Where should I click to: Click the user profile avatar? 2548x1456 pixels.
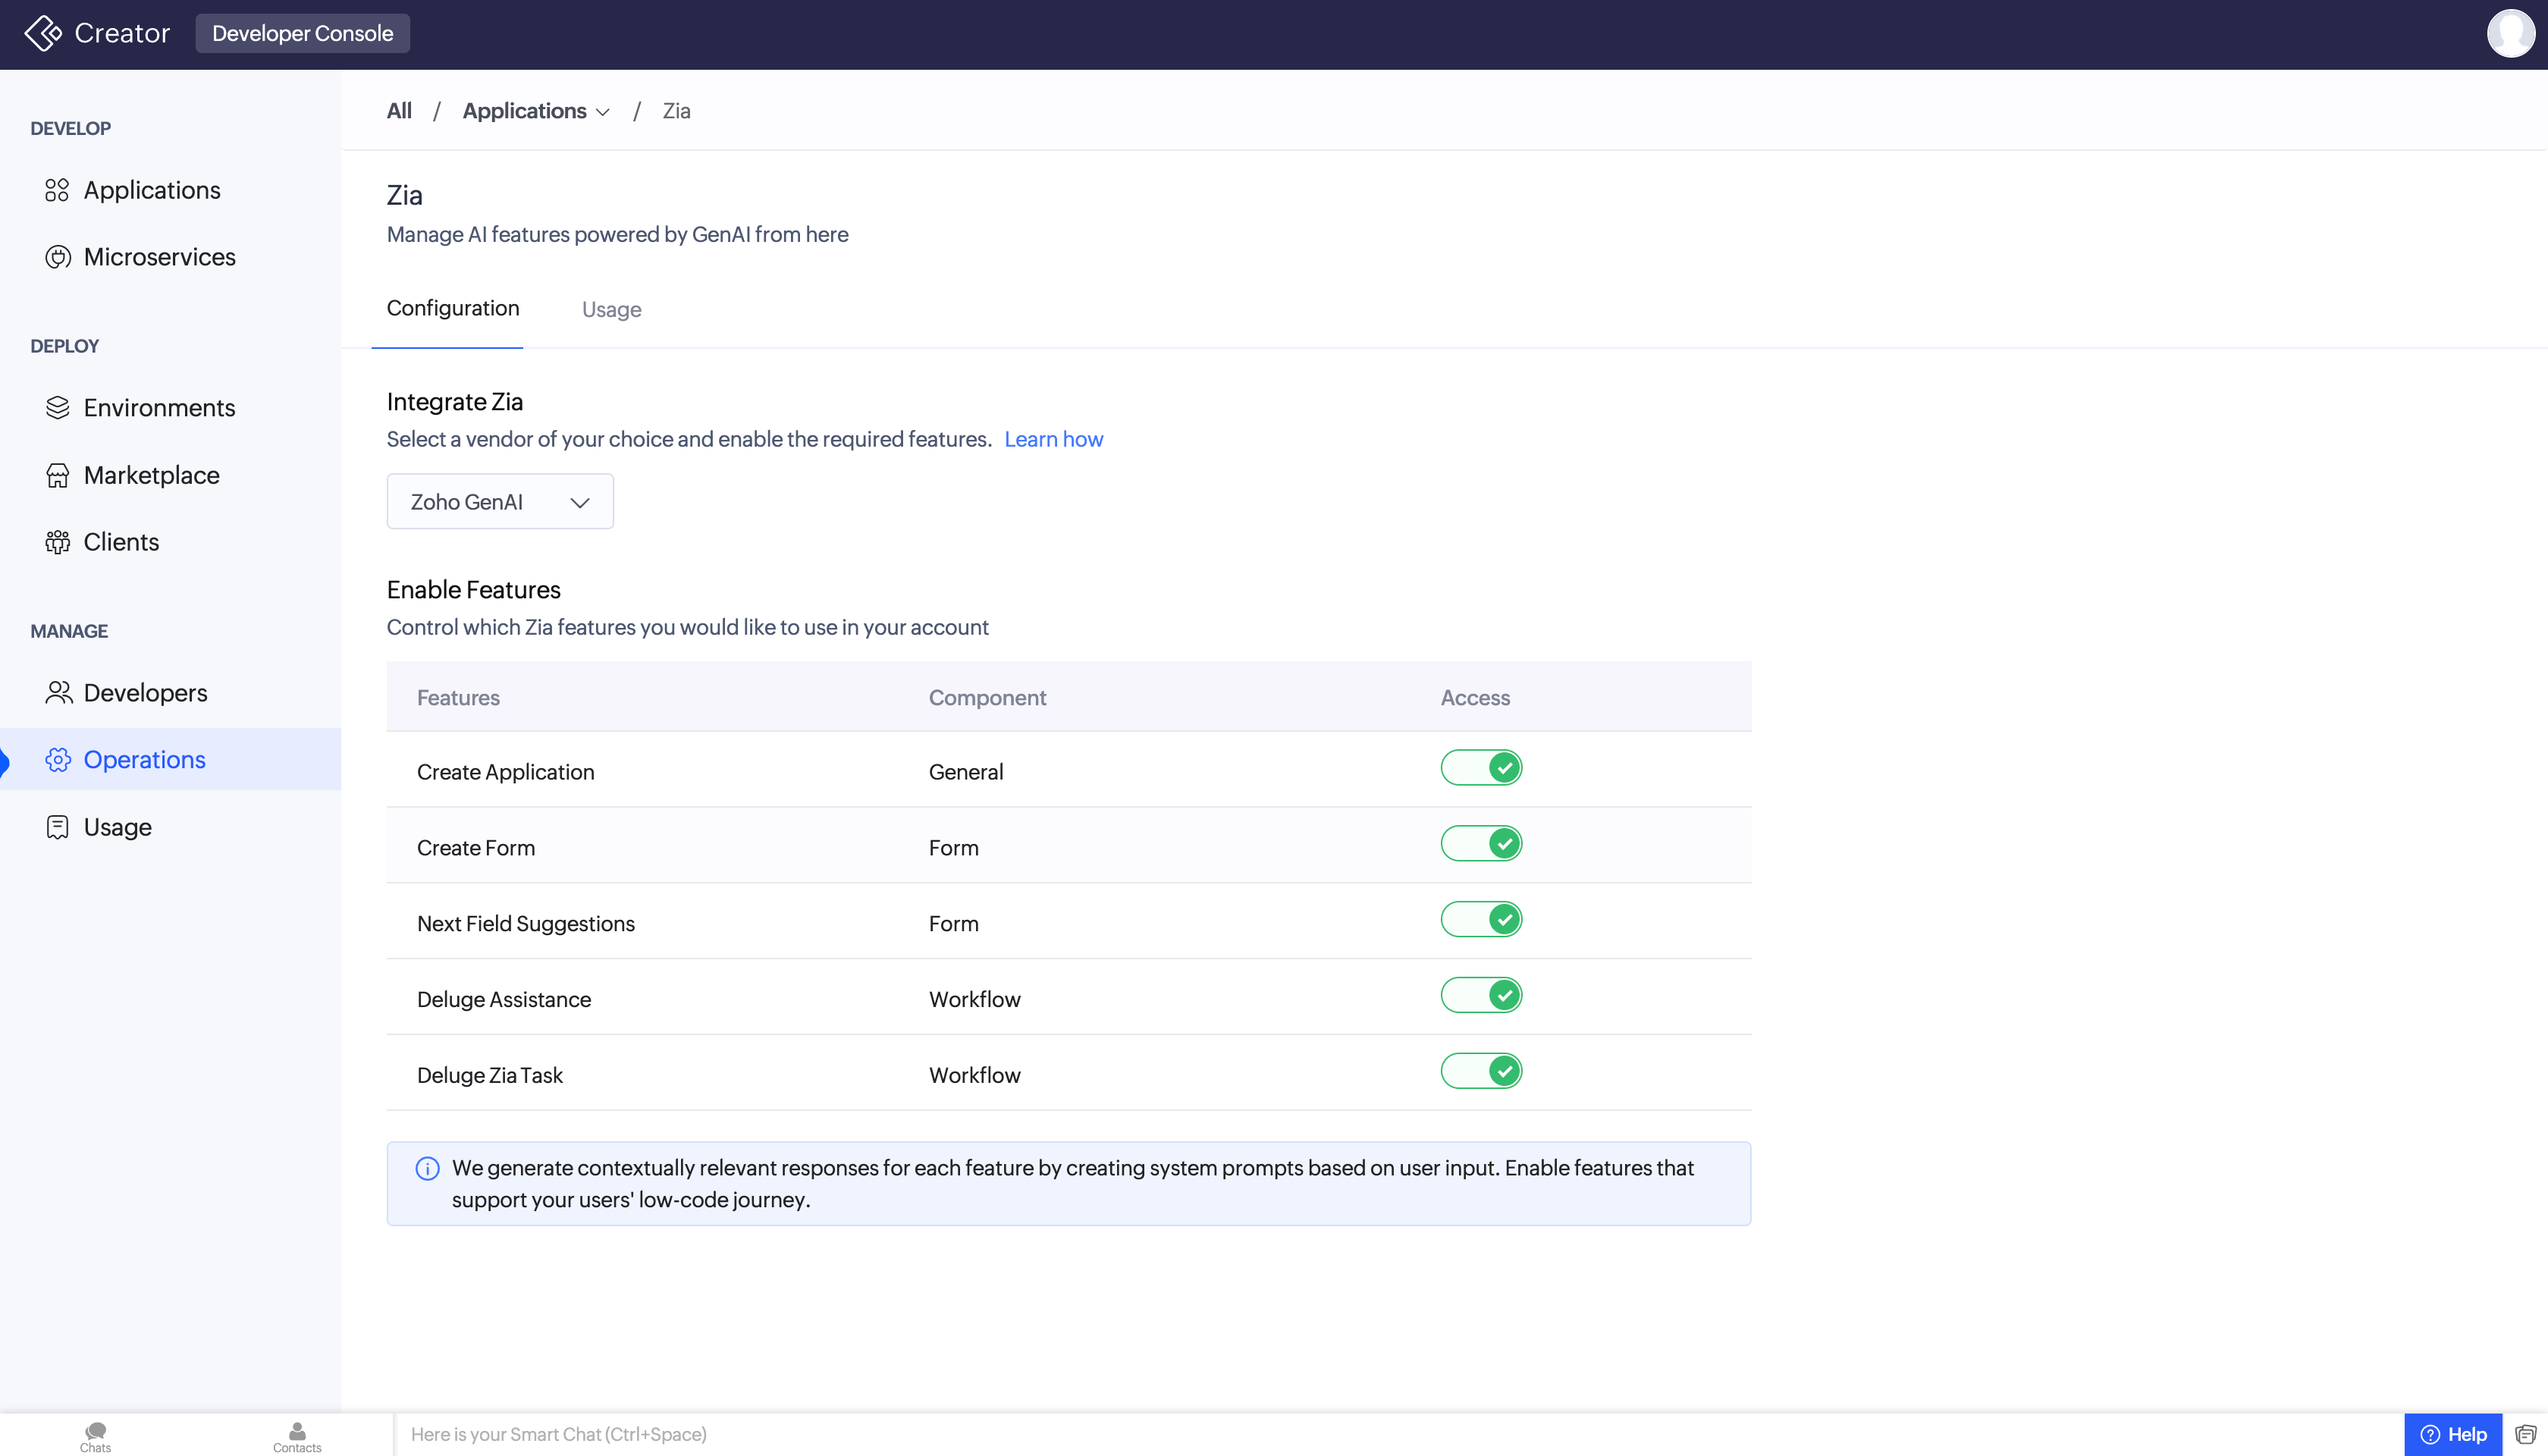click(2509, 34)
